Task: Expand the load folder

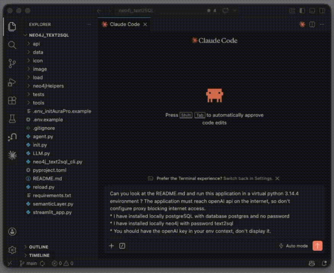Action: click(38, 77)
